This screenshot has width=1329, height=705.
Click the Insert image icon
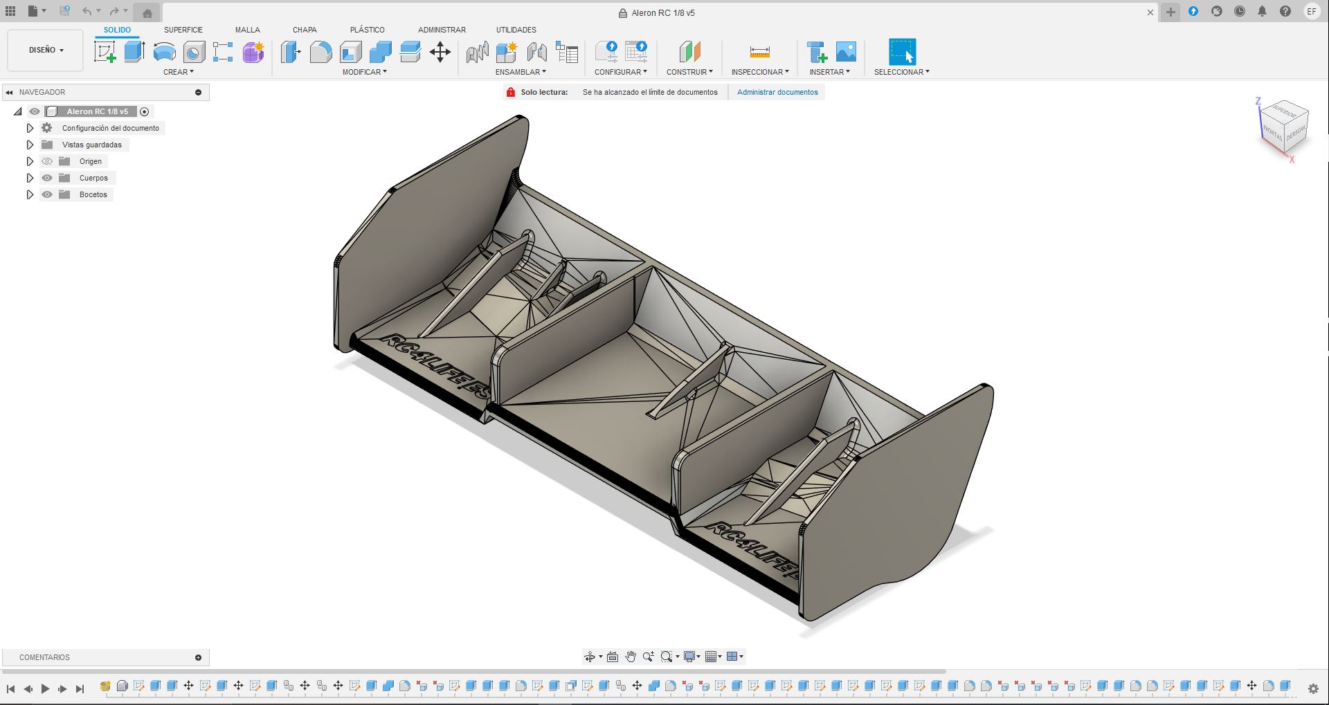(x=846, y=52)
